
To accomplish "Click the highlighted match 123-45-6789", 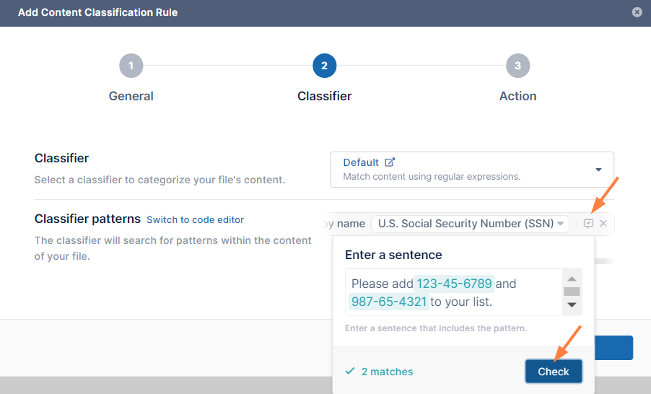I will (x=454, y=284).
